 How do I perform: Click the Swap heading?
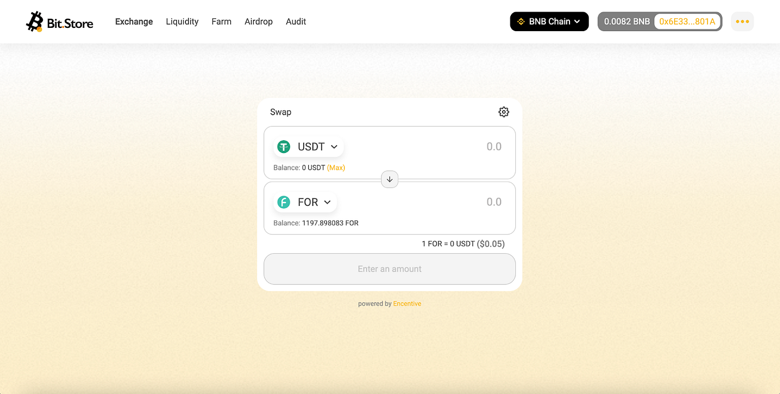281,112
